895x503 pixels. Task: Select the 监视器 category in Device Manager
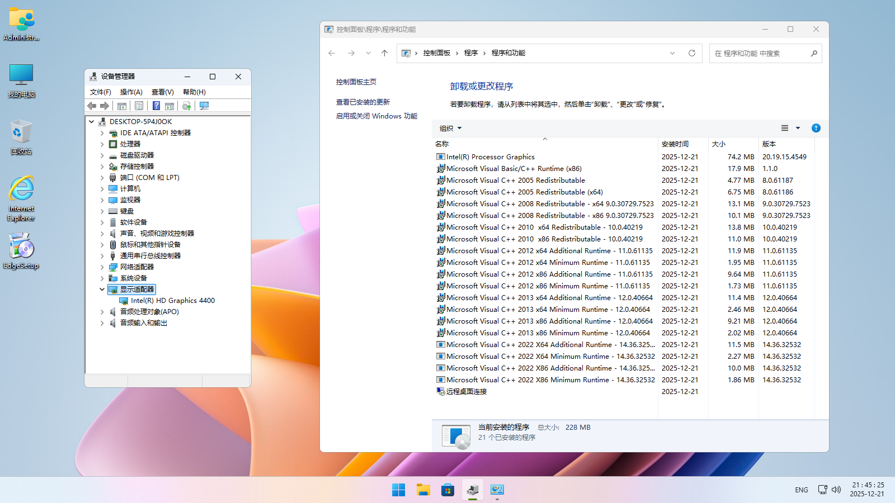click(130, 200)
